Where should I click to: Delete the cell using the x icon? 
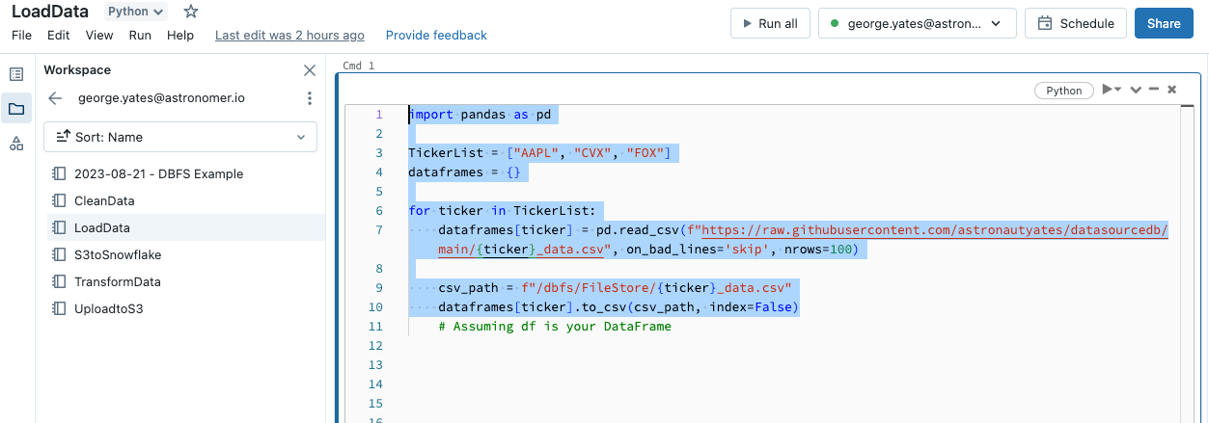[1171, 90]
